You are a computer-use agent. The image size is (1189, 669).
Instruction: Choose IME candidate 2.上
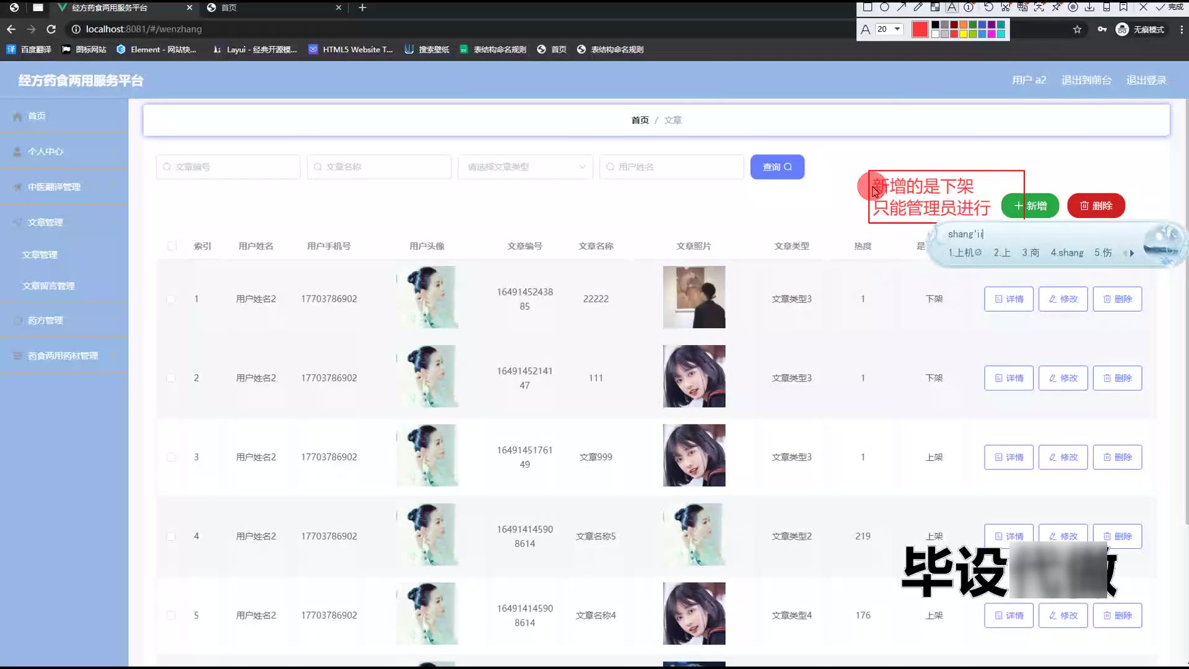tap(1002, 253)
